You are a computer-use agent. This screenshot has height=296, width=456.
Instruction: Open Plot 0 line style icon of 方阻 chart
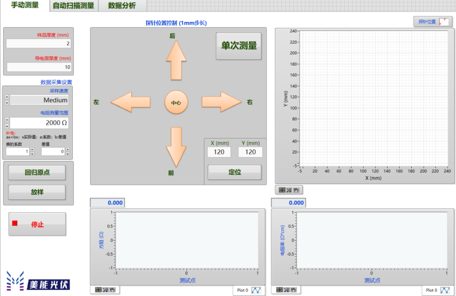256,290
